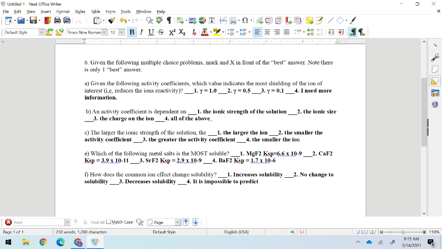Apply center alignment to the paragraph
The width and height of the screenshot is (442, 249).
click(267, 32)
